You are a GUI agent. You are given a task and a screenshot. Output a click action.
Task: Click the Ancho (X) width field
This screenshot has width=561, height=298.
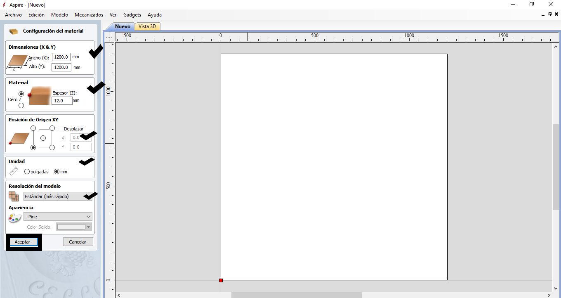(61, 57)
